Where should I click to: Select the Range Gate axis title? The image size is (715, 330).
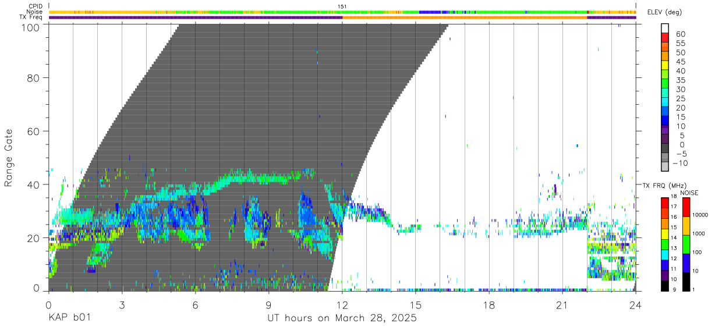click(9, 158)
